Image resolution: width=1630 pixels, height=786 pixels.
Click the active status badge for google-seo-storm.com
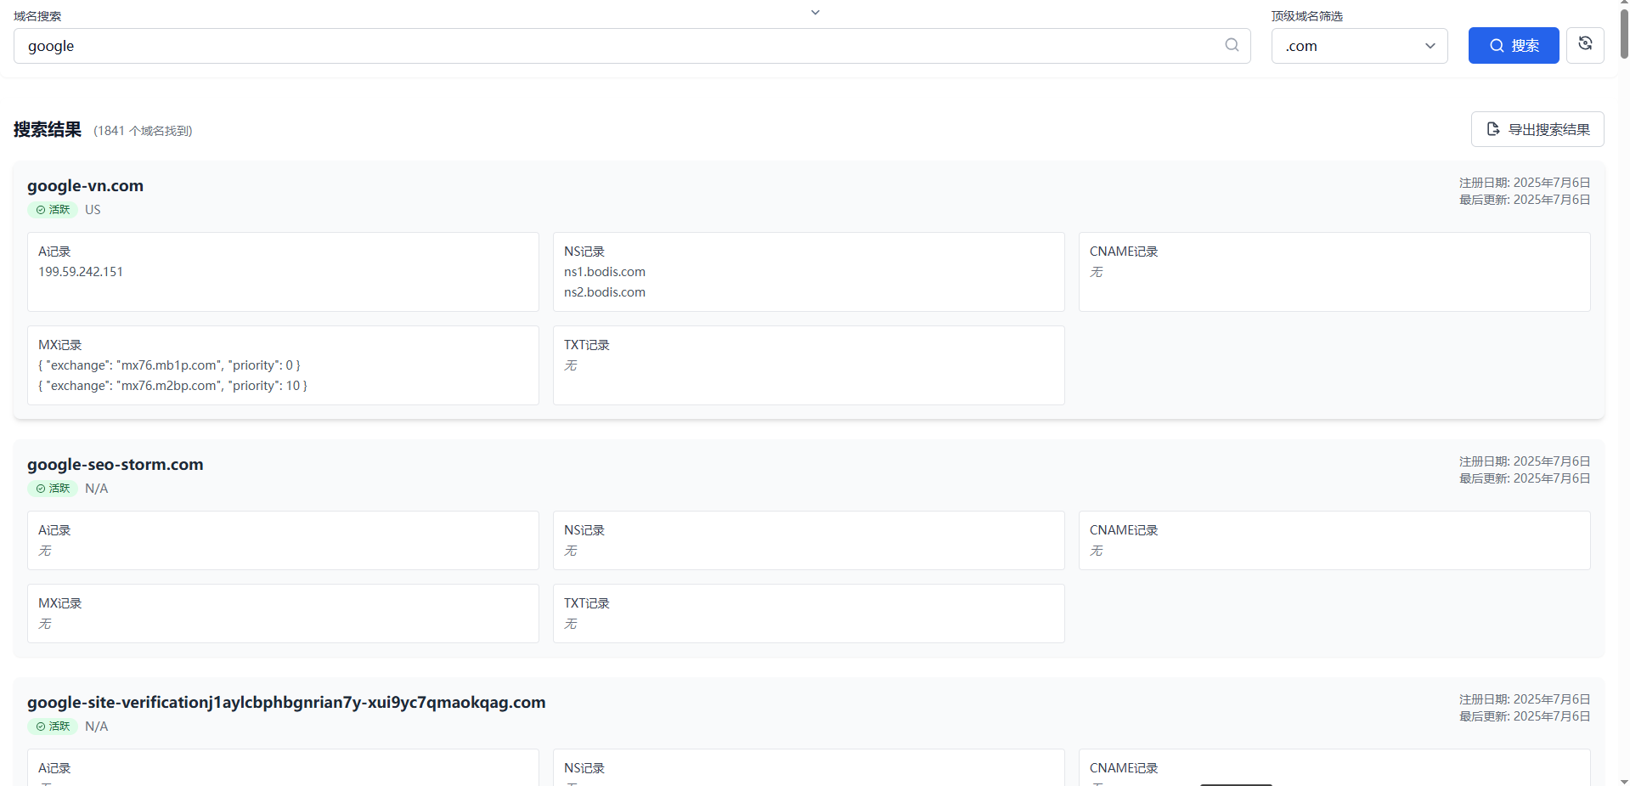53,489
